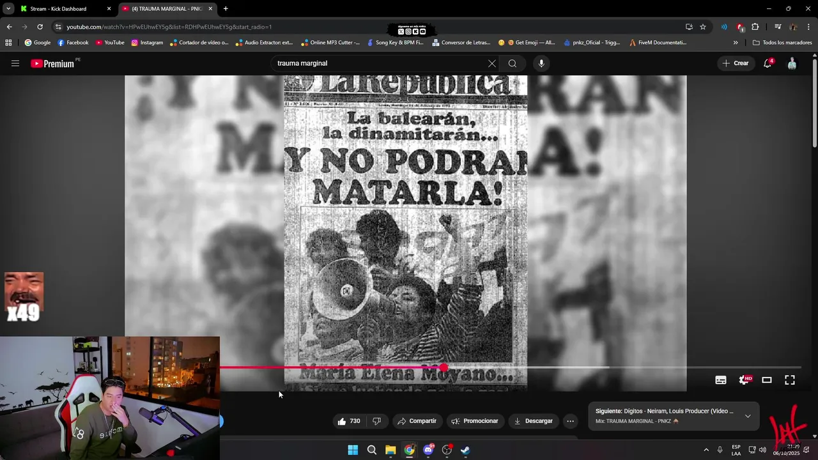Click the Promocionar button

point(474,421)
